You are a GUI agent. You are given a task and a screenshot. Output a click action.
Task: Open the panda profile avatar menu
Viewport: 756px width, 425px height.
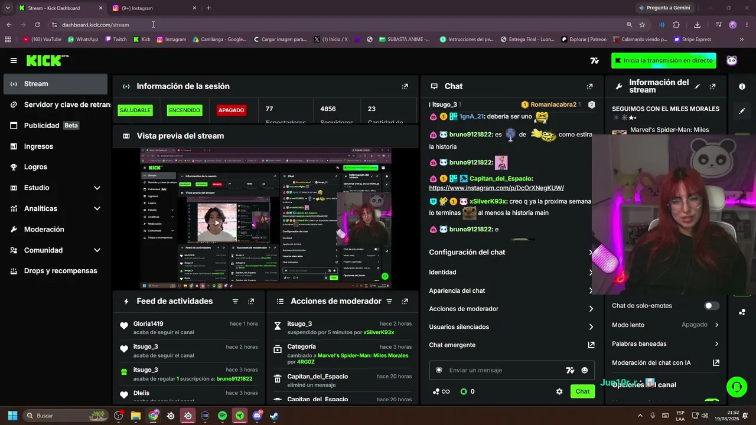pyautogui.click(x=732, y=60)
